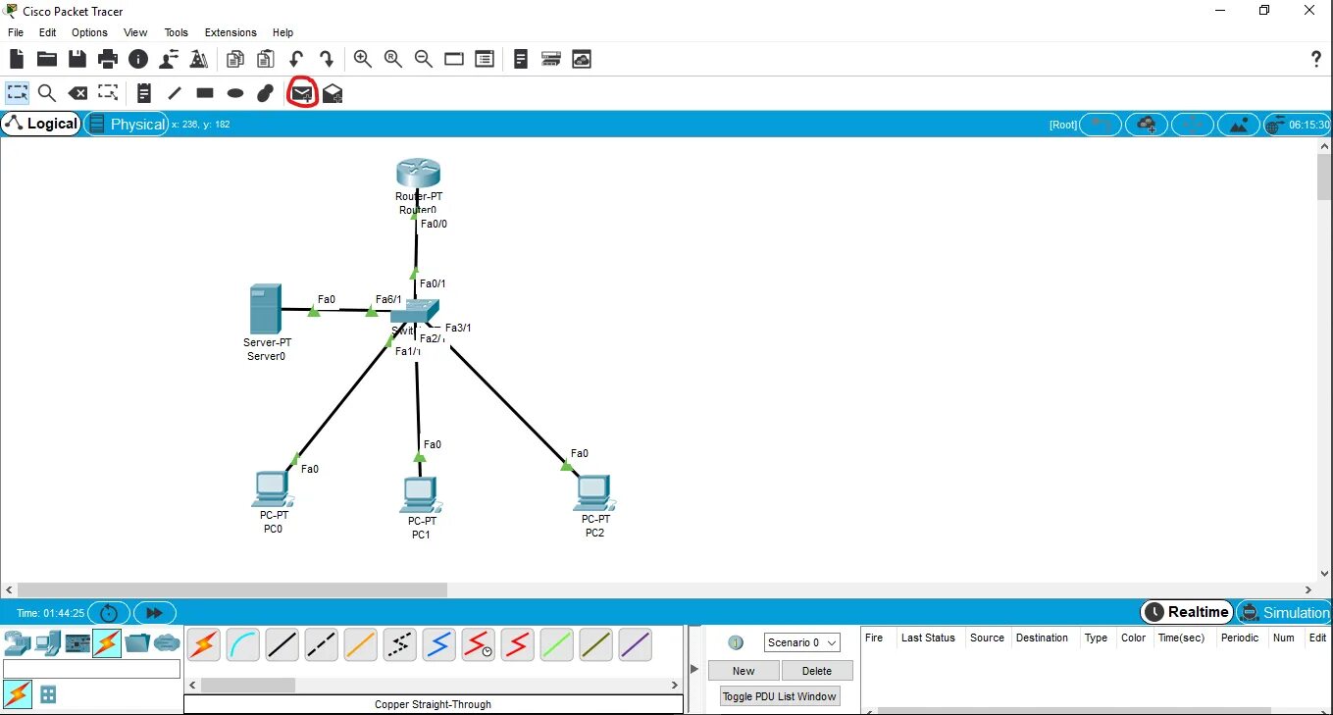Choose the orange Fiber cable
Viewport: 1333px width, 715px height.
(361, 644)
